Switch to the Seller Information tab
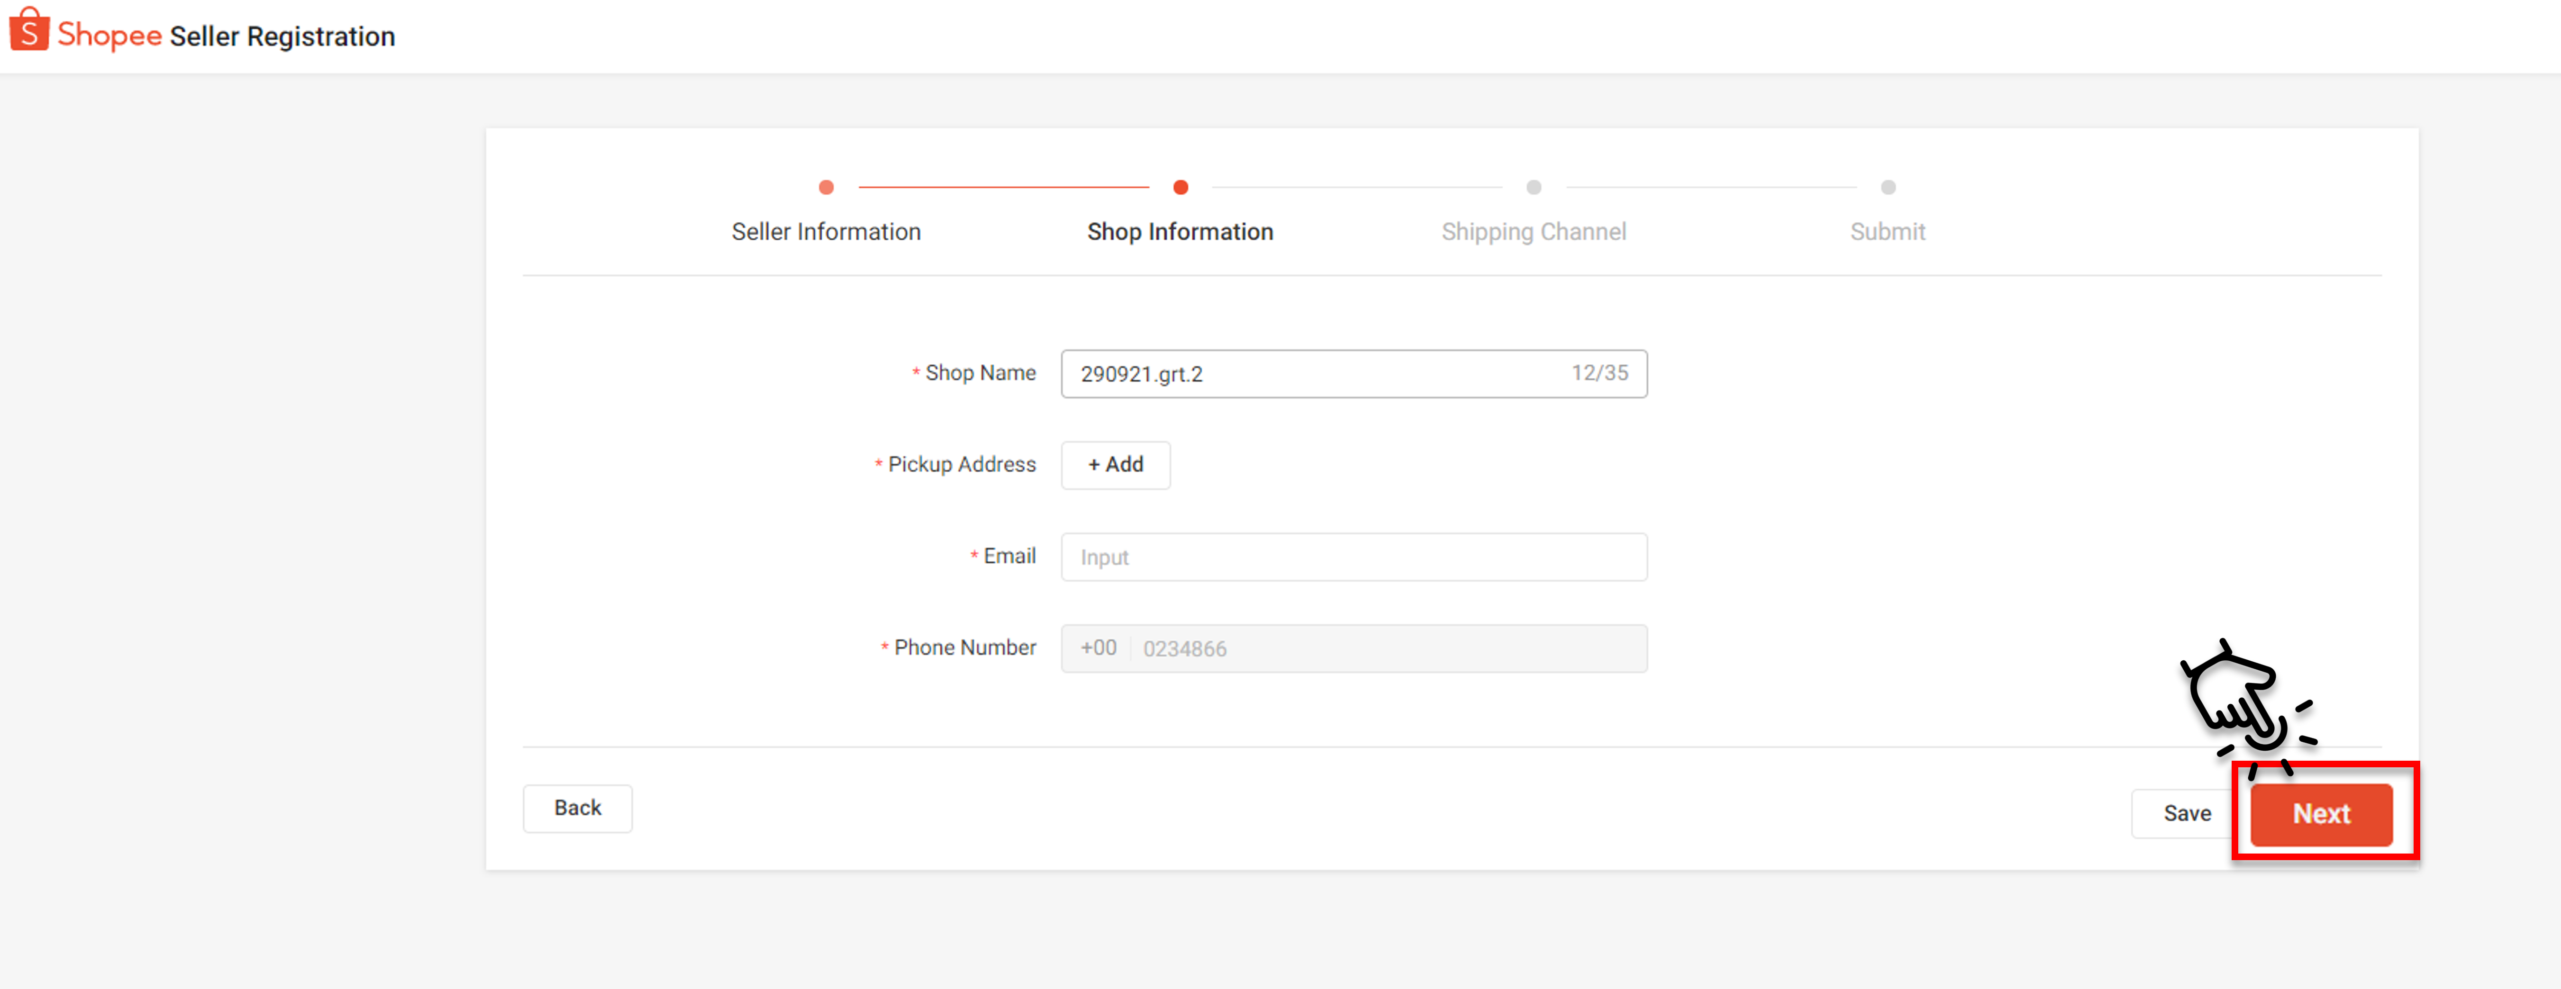Viewport: 2561px width, 989px height. [826, 232]
